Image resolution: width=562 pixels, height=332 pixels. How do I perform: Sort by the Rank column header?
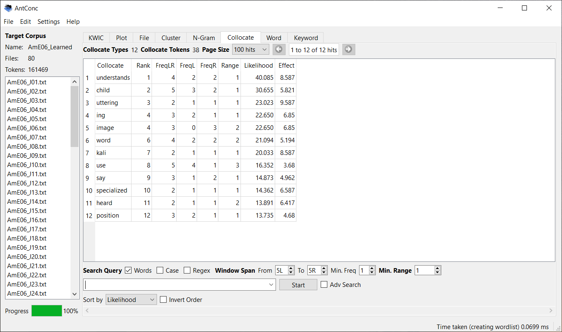pos(143,65)
